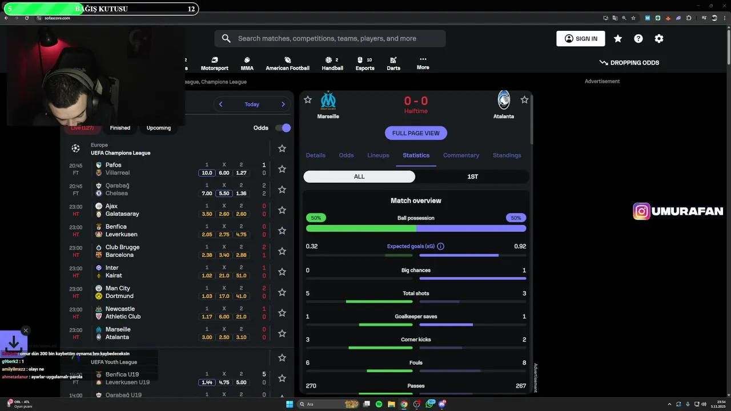
Task: Open the Marseille vs Atalanta match row
Action: click(x=177, y=333)
